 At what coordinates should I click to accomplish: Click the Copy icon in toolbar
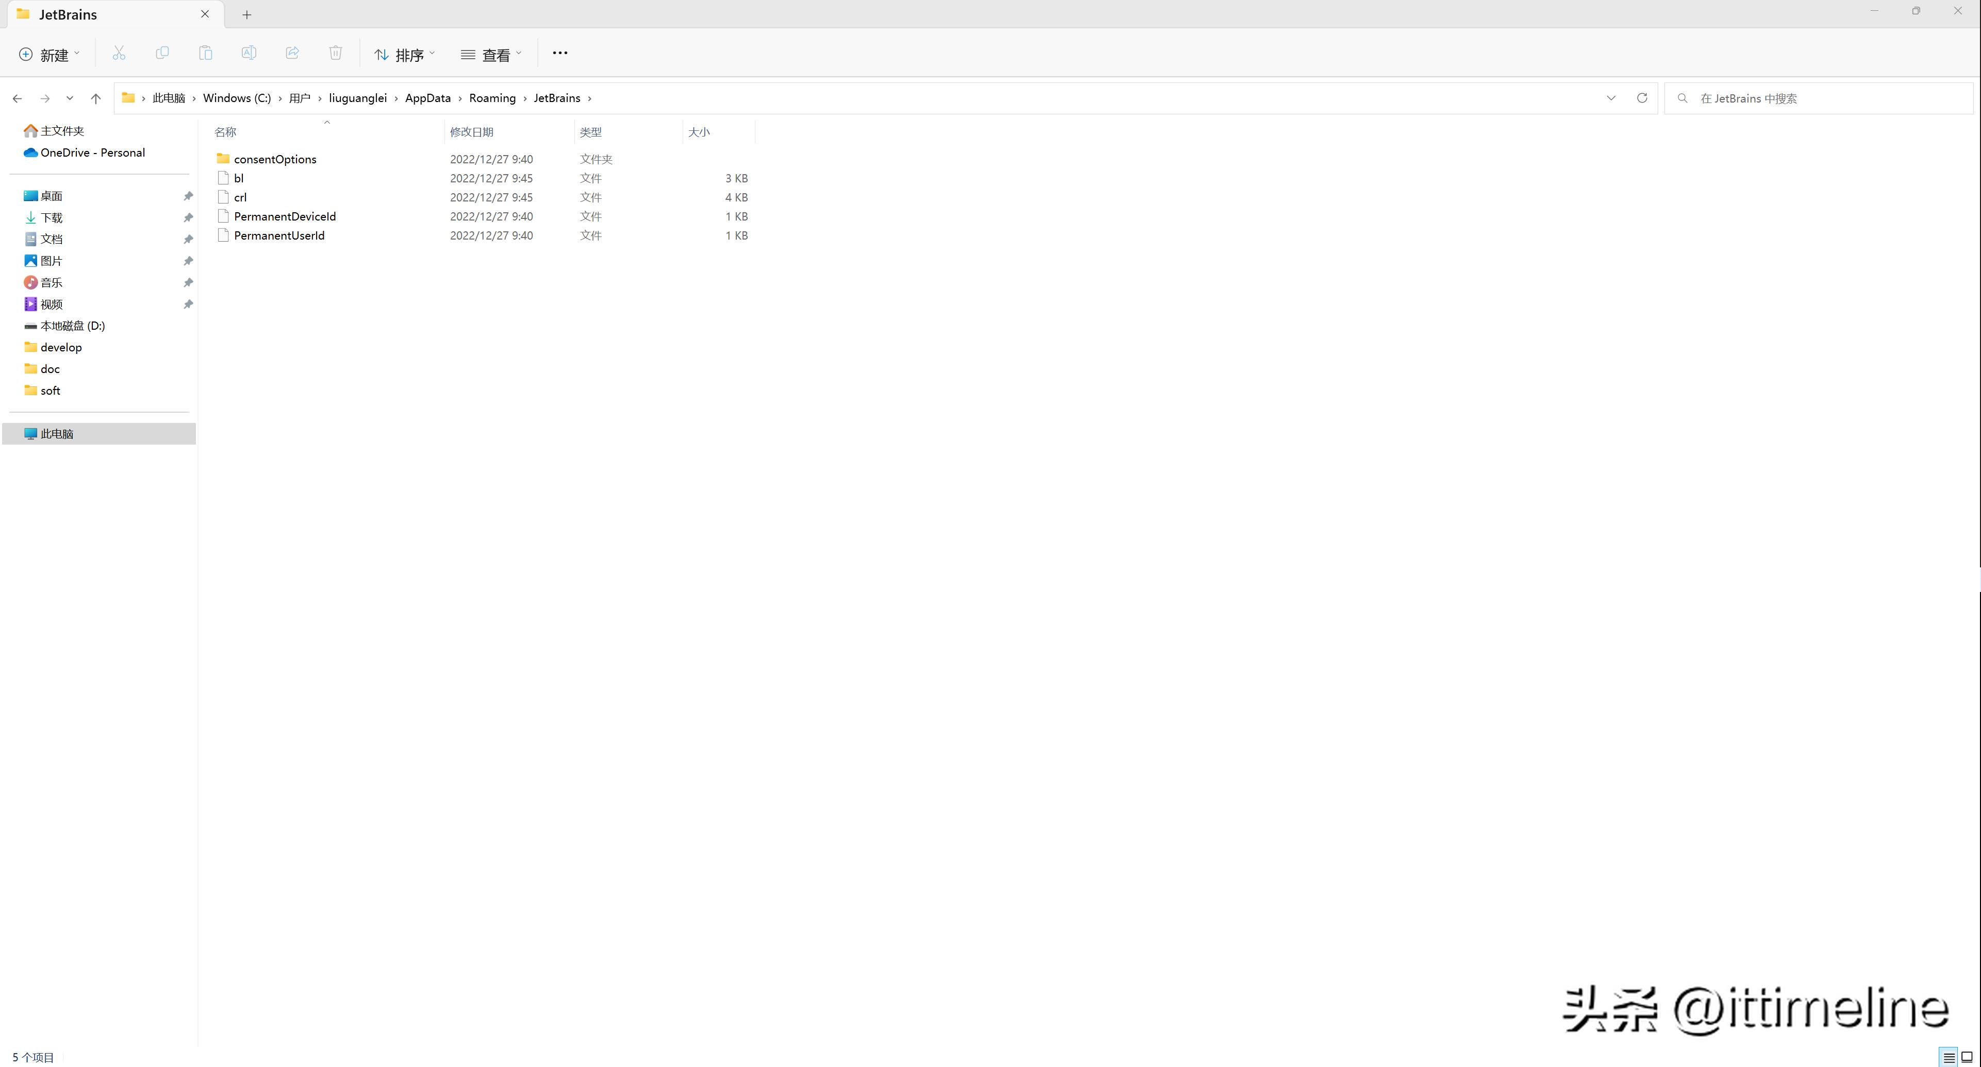click(162, 53)
